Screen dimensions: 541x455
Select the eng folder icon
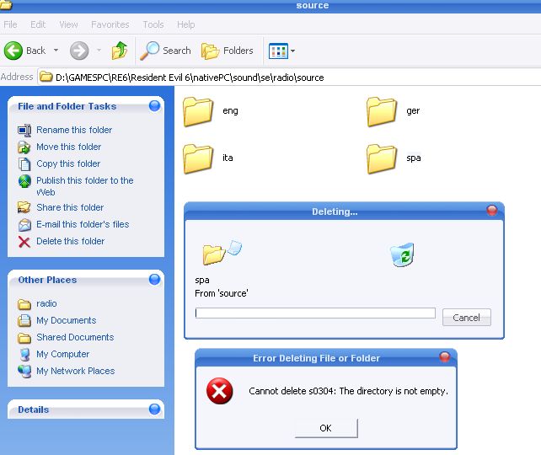(198, 111)
